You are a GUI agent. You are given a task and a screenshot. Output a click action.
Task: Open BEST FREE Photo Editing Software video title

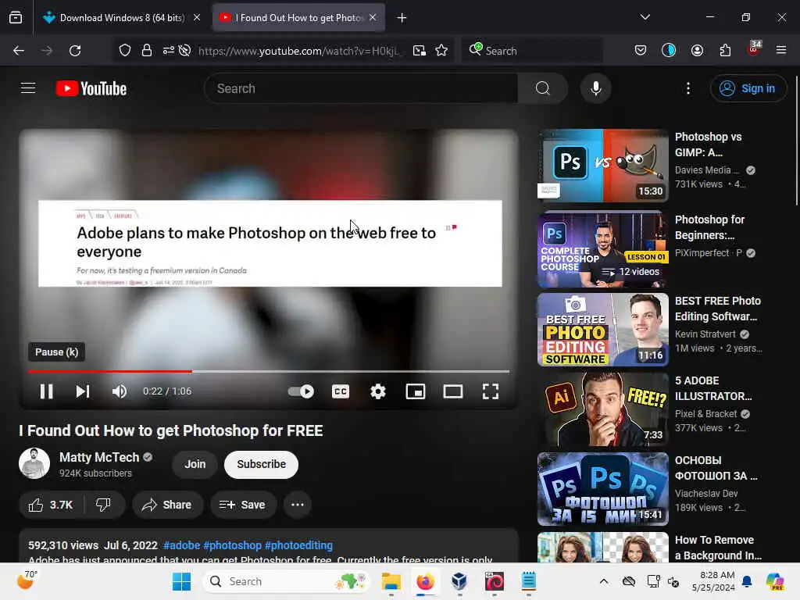[x=717, y=309]
